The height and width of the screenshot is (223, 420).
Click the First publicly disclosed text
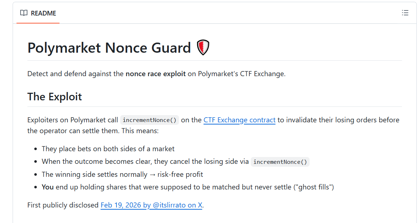[x=63, y=205]
